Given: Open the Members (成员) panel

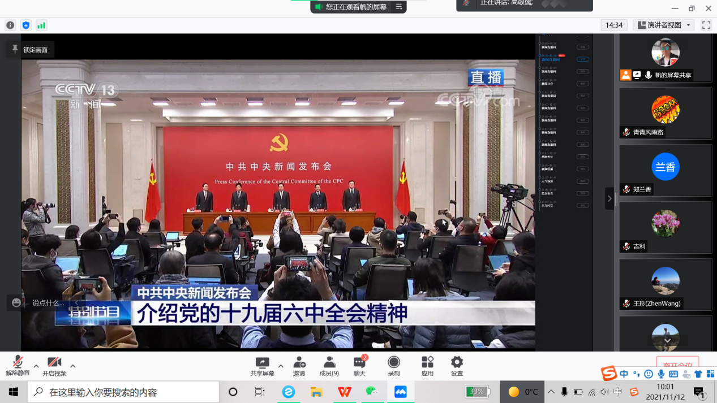Looking at the screenshot, I should pyautogui.click(x=329, y=366).
